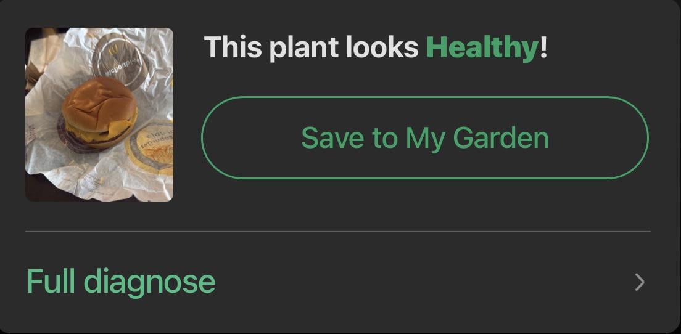Click the word Save on the outlined button

[332, 138]
